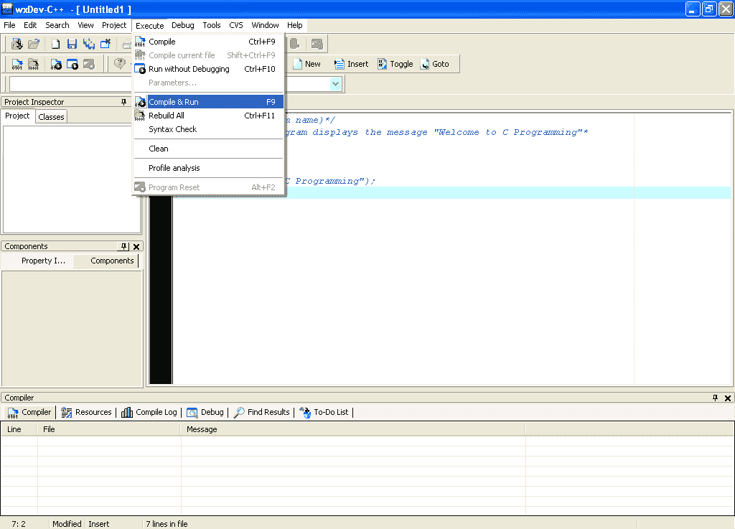Expand the Debug menu
This screenshot has width=735, height=529.
pyautogui.click(x=183, y=25)
